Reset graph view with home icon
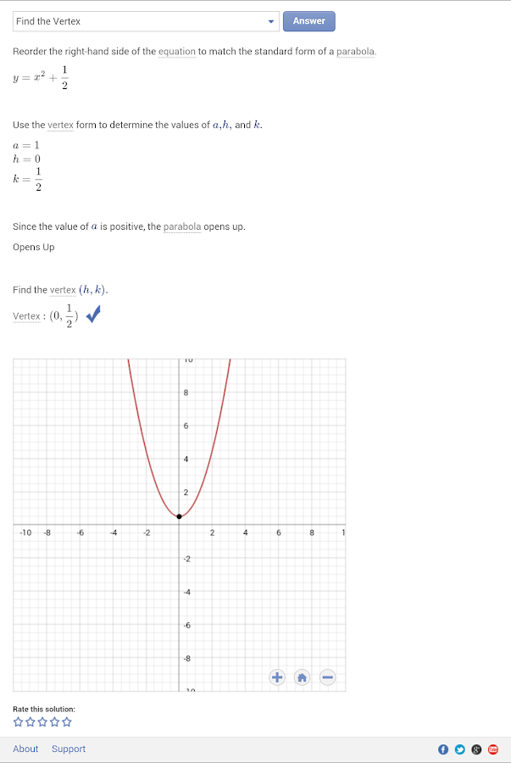This screenshot has height=763, width=511. pyautogui.click(x=302, y=677)
